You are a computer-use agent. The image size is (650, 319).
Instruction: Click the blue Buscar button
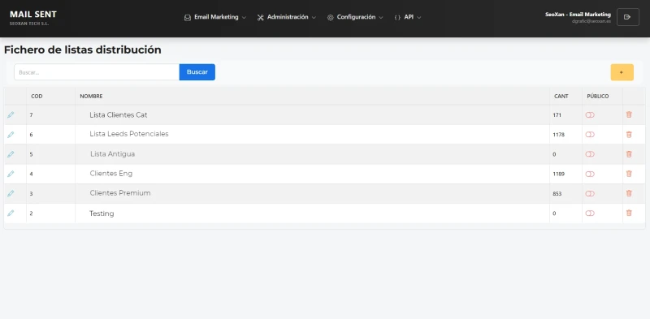(x=197, y=72)
